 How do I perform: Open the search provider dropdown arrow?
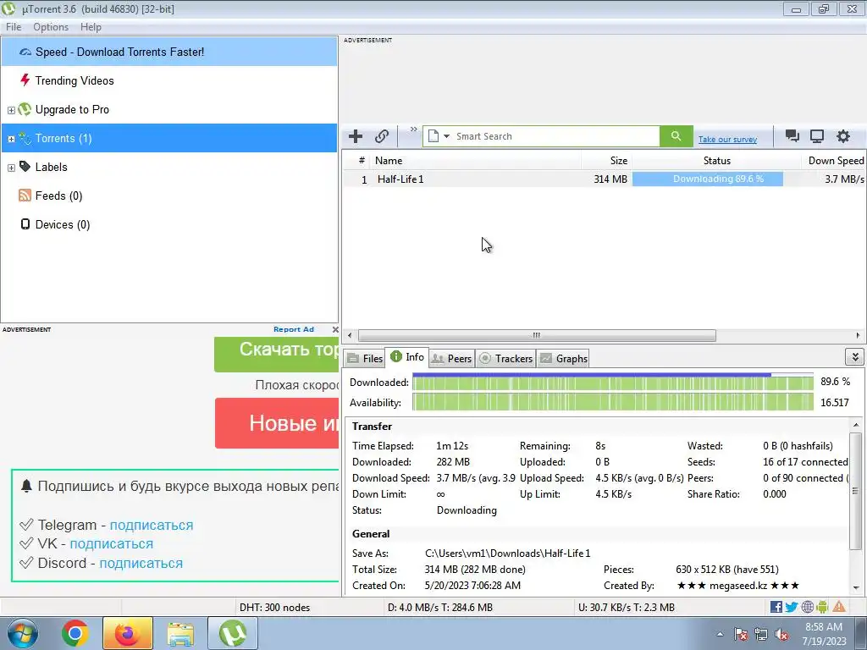tap(446, 136)
